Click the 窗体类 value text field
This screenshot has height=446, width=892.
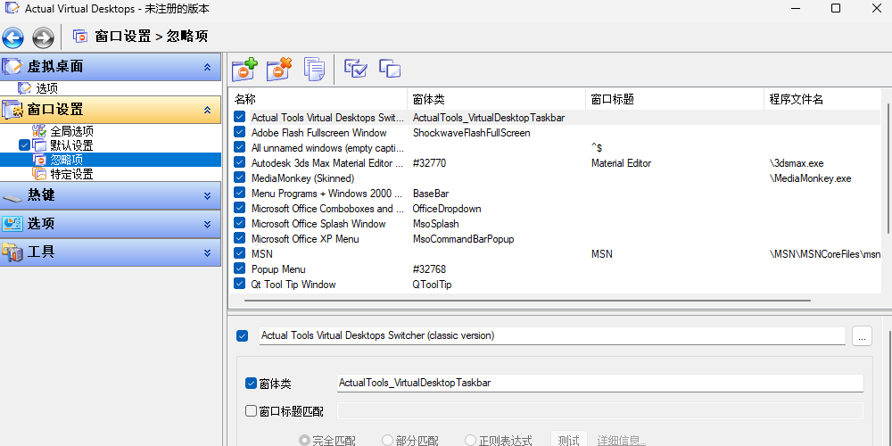tap(600, 383)
